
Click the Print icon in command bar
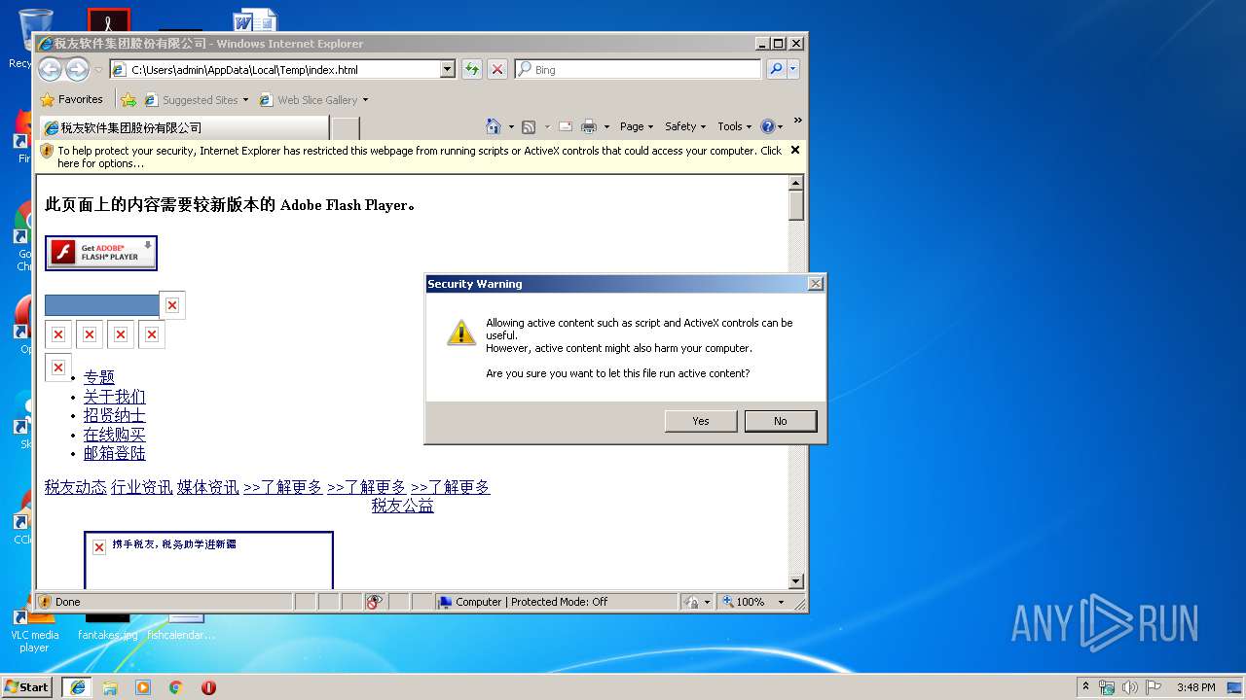tap(589, 126)
